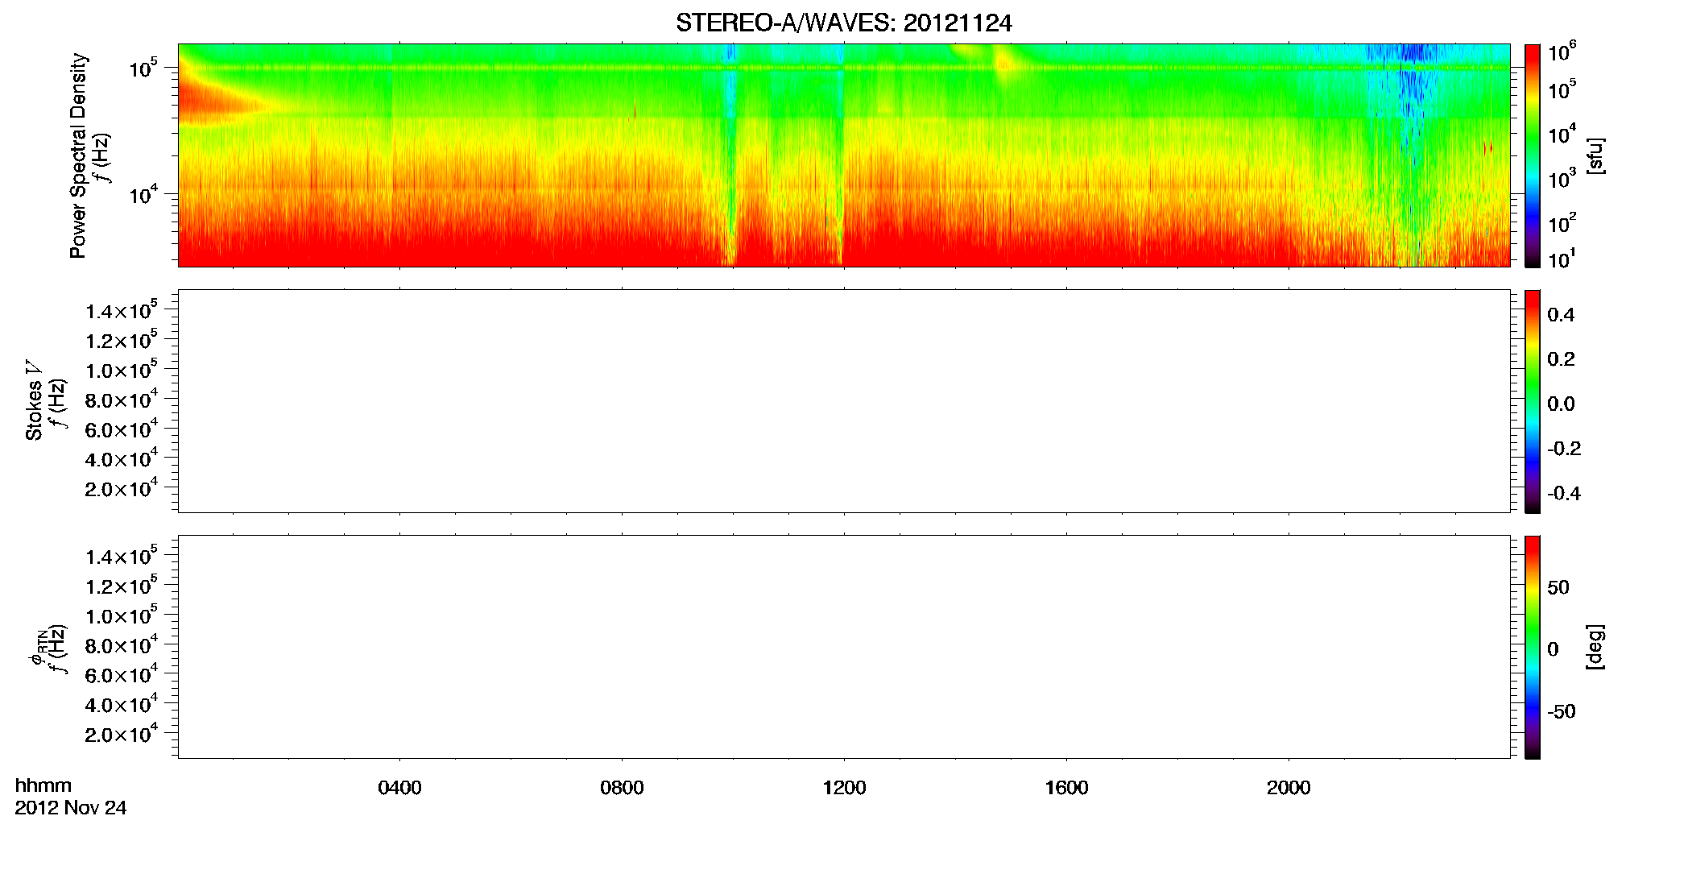Click the 2.0×10^4 tick of the φ RTN panel
Viewport: 1688px width, 870px height.
[122, 733]
